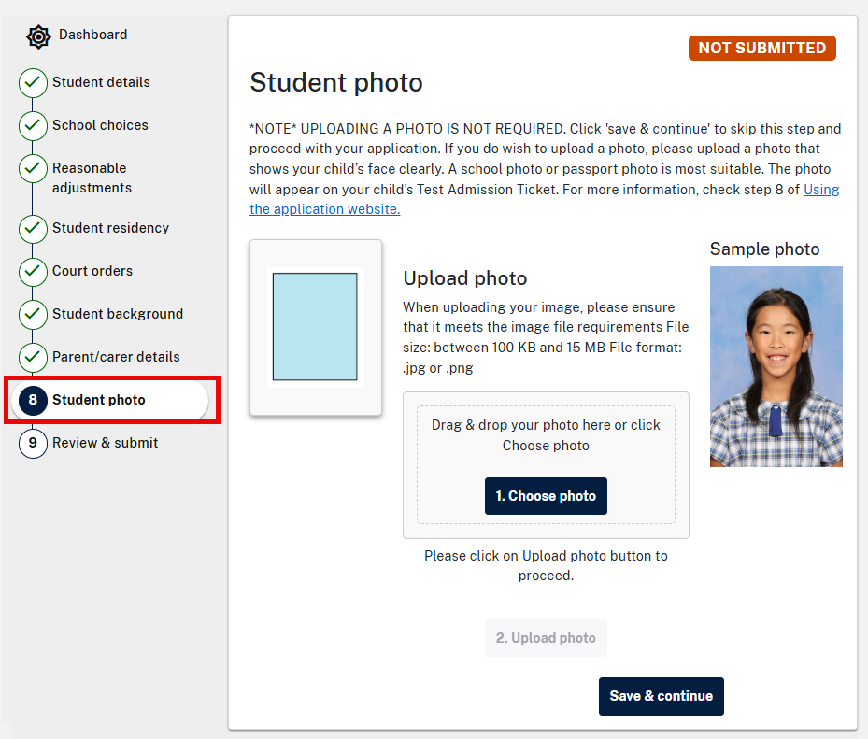Click the blue photo preview placeholder
This screenshot has width=868, height=739.
pos(315,327)
